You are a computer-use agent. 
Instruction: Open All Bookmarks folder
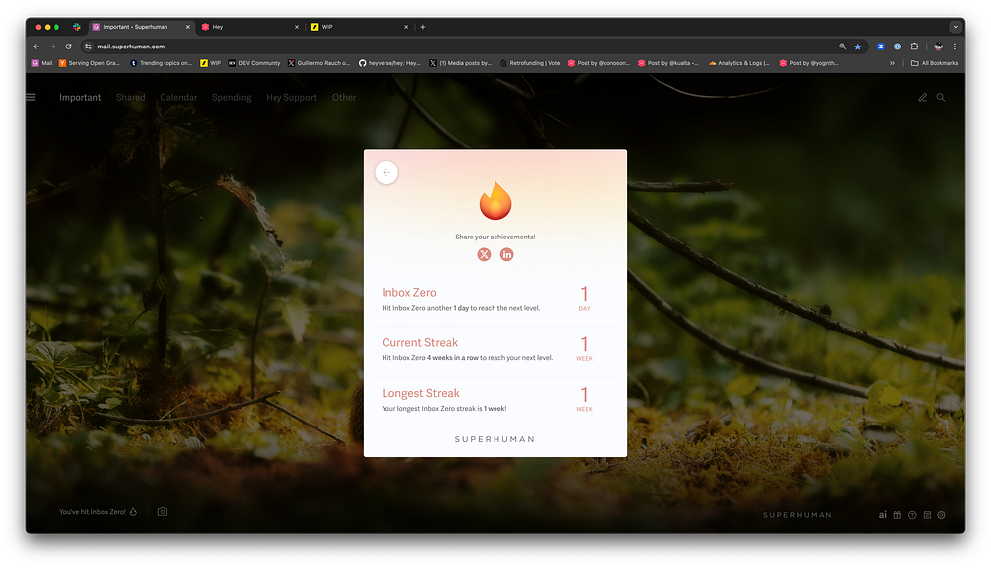click(x=935, y=63)
